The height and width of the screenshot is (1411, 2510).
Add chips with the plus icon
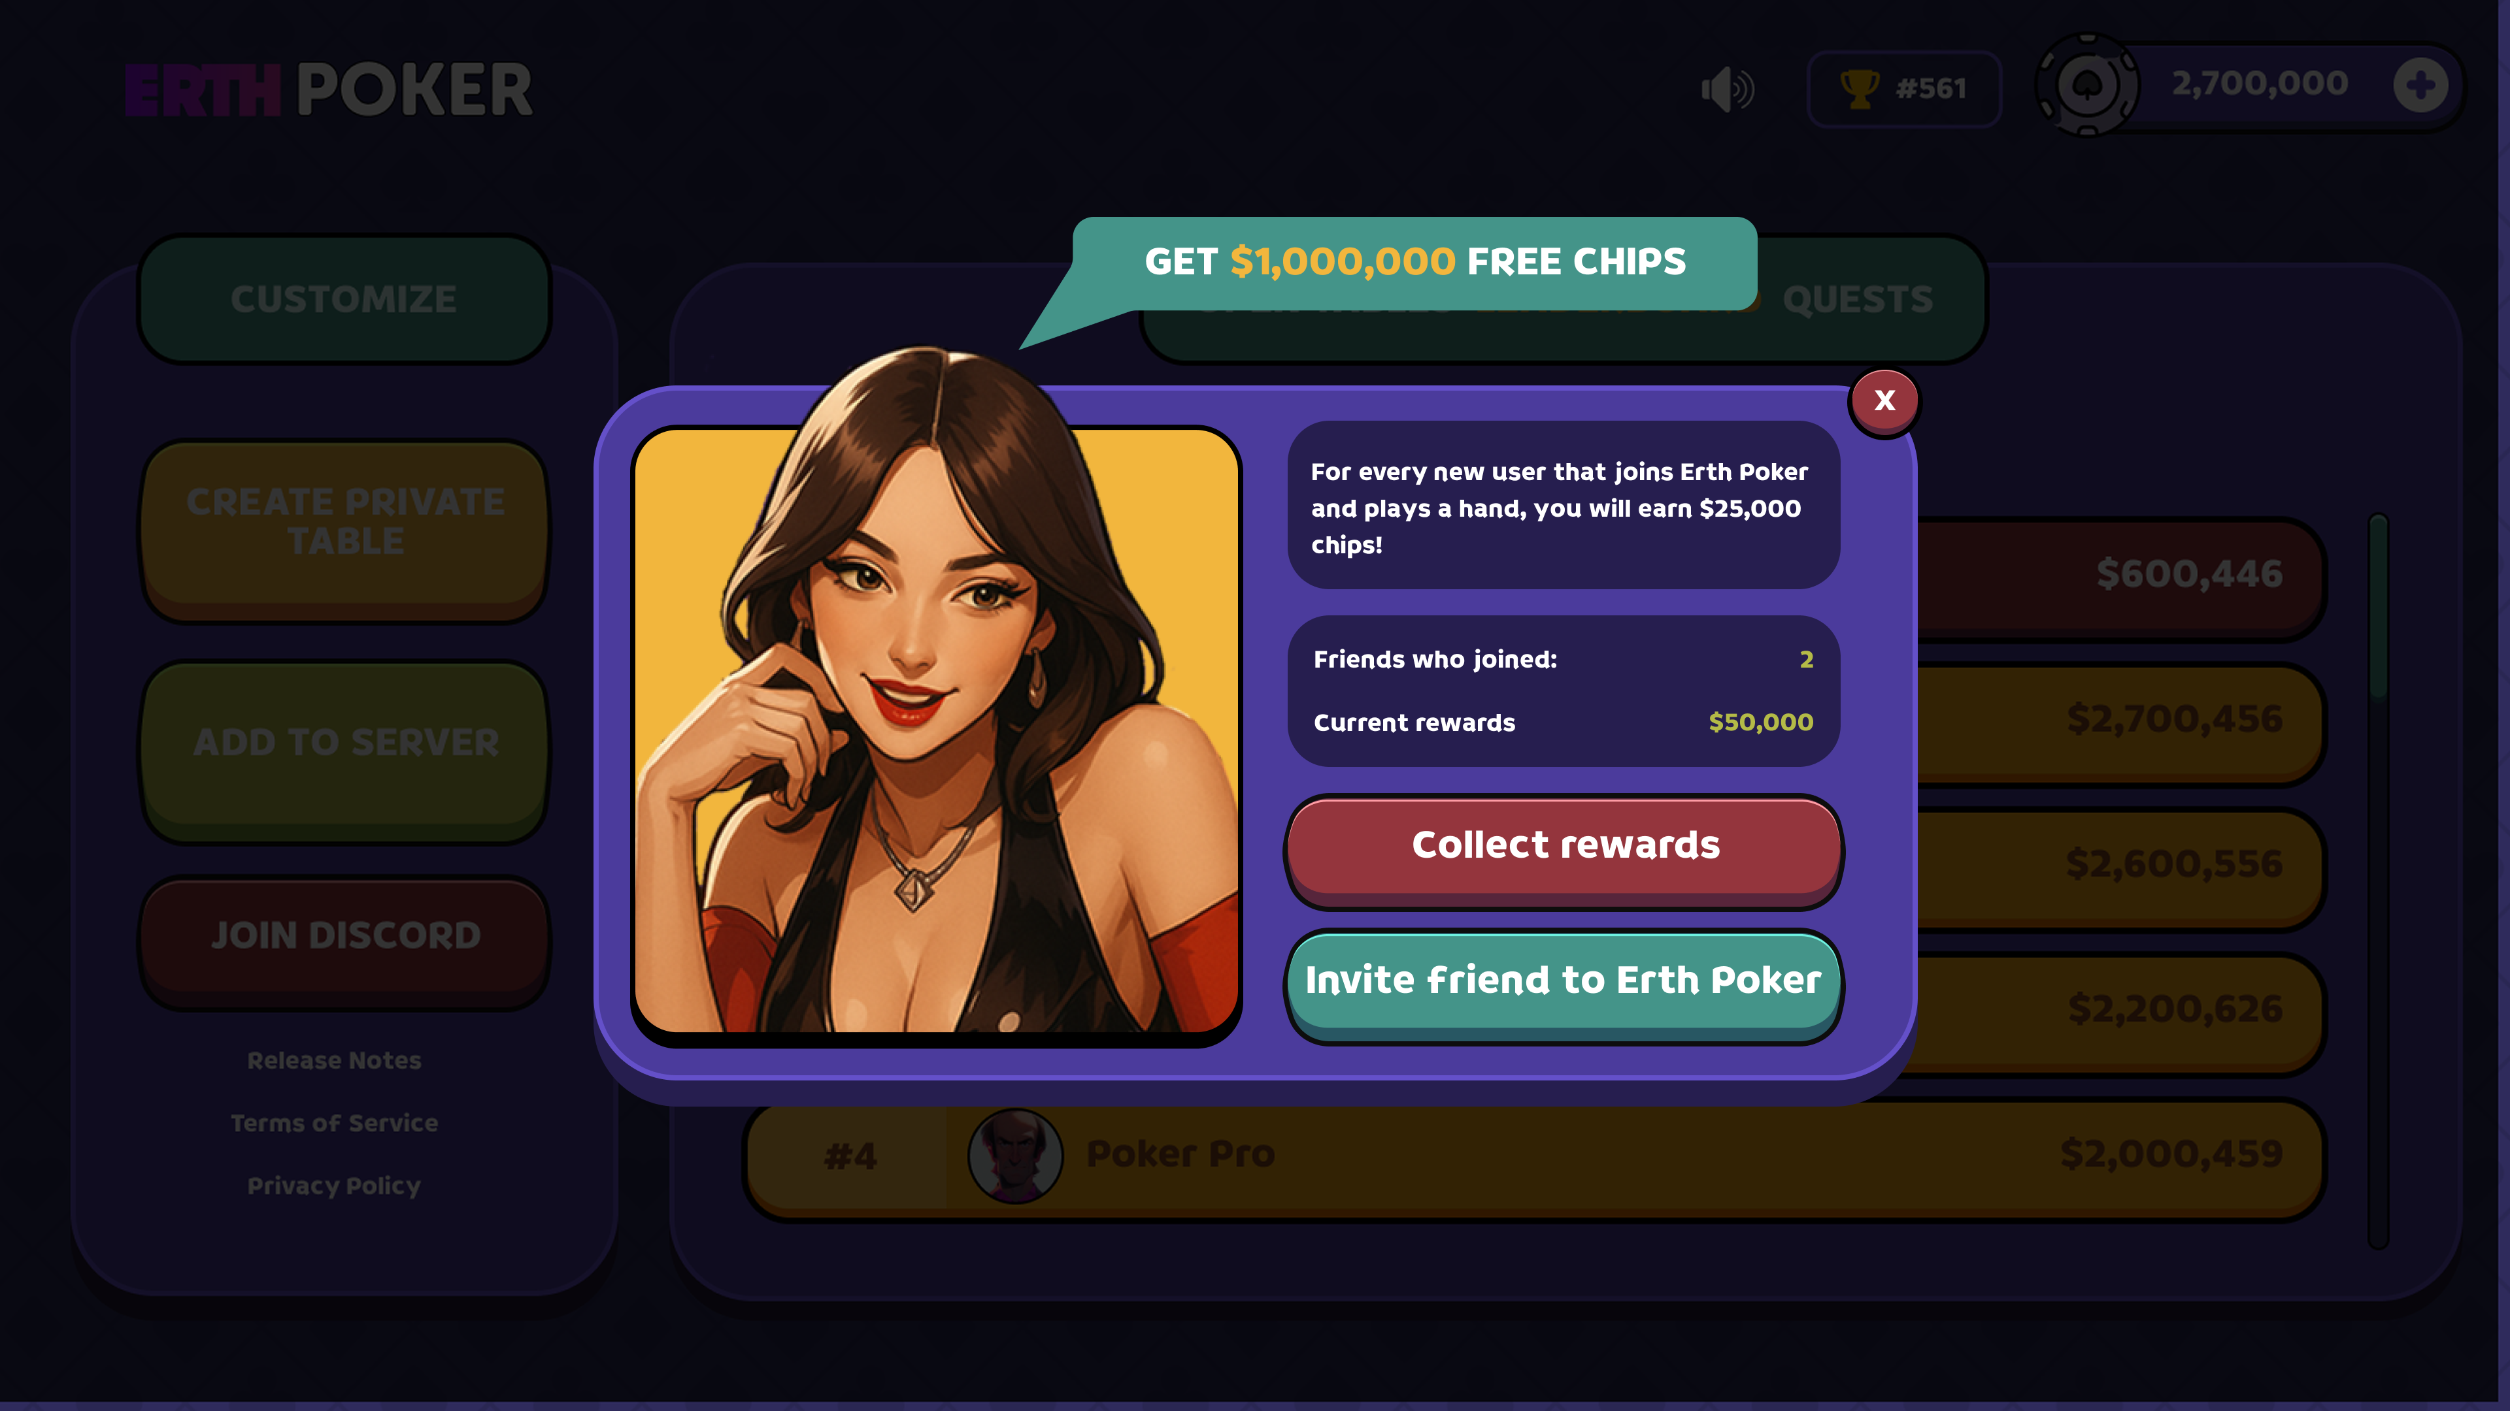point(2420,85)
